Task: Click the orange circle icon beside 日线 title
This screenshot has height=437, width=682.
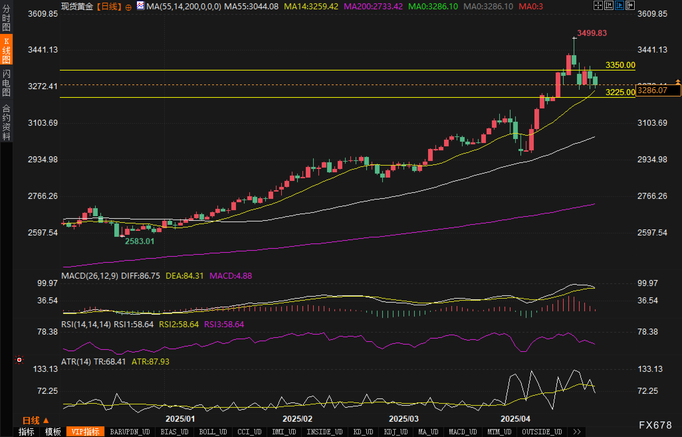Action: click(x=128, y=7)
